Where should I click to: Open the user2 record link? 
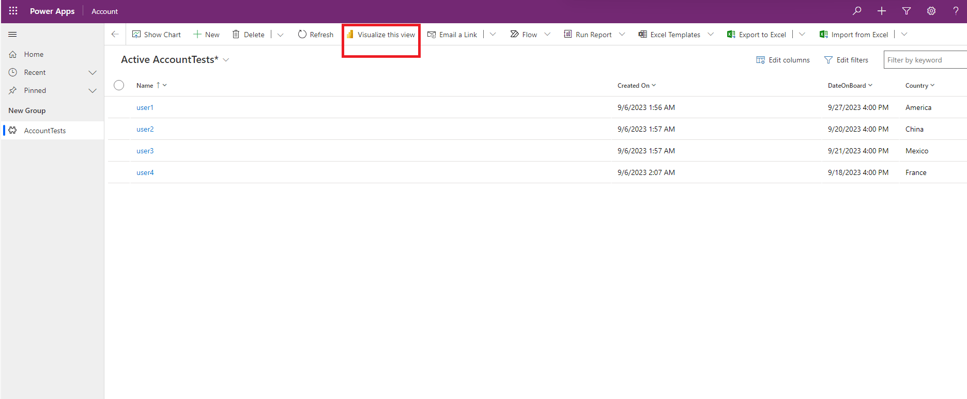tap(145, 129)
